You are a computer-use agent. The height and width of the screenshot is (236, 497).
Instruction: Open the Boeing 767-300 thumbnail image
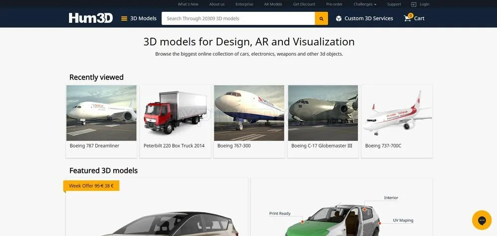249,113
